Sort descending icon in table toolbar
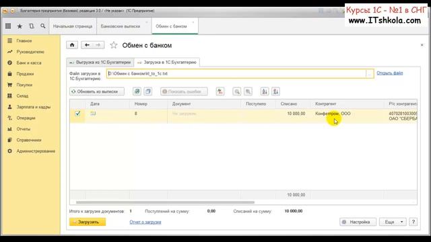The image size is (431, 242). (x=275, y=91)
